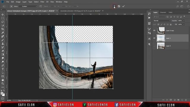The width and height of the screenshot is (190, 107).
Task: Select the Dodge tool
Action: [3, 62]
